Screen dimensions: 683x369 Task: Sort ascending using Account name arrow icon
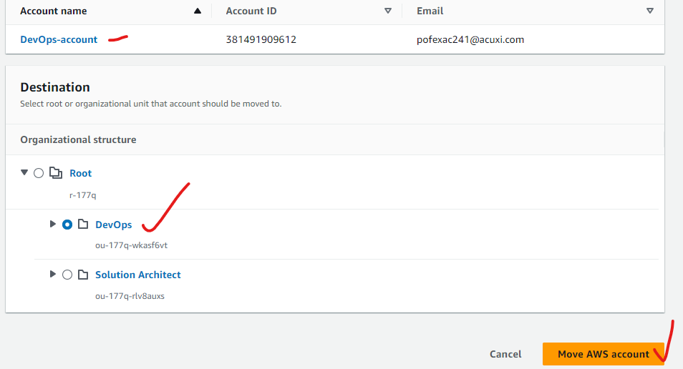point(197,11)
